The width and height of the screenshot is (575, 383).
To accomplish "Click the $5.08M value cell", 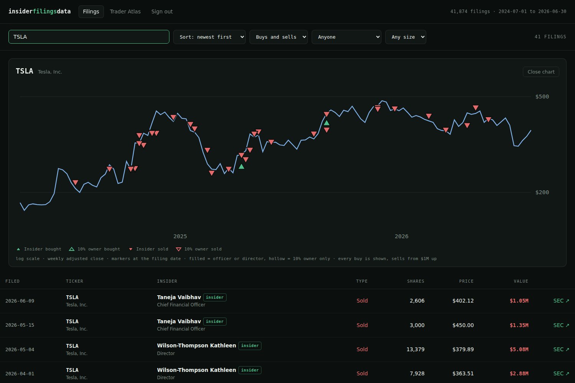I will point(519,349).
